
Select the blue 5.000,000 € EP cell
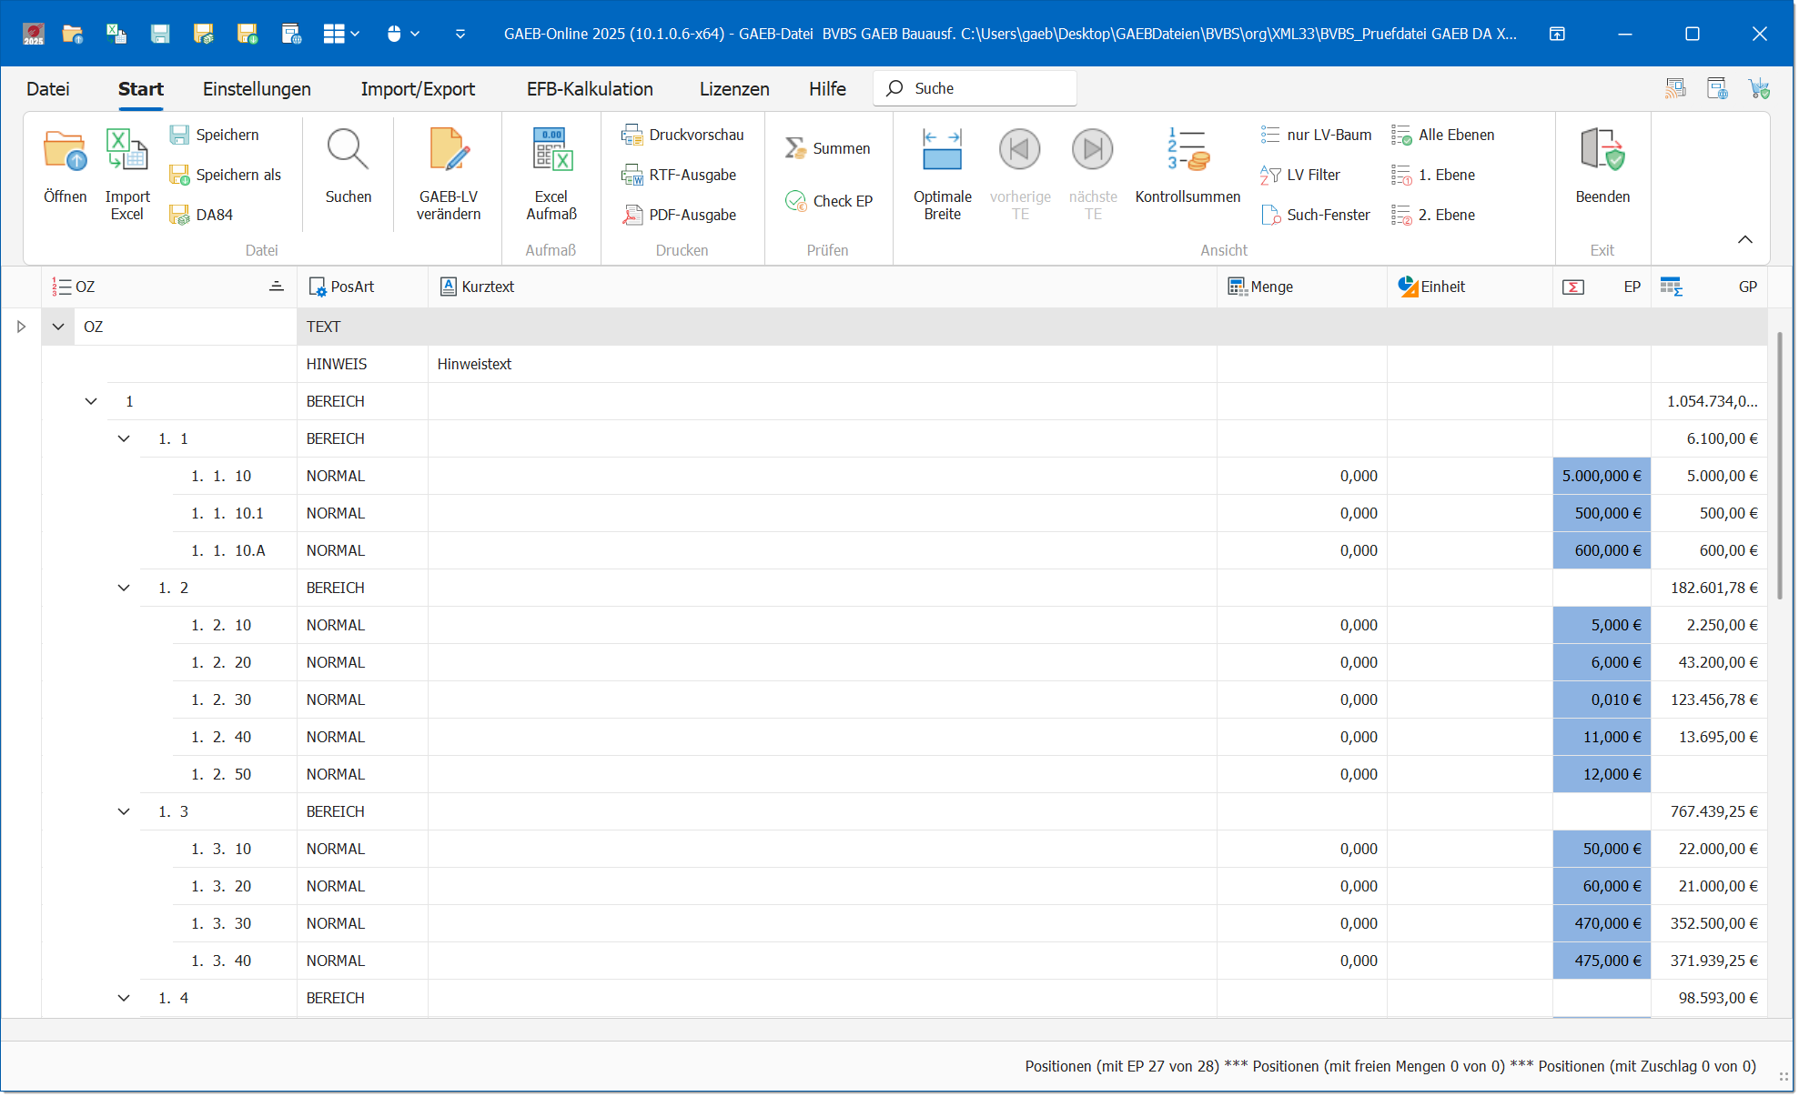(1601, 476)
